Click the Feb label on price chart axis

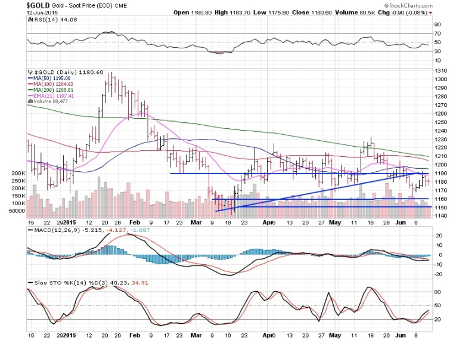click(x=135, y=222)
